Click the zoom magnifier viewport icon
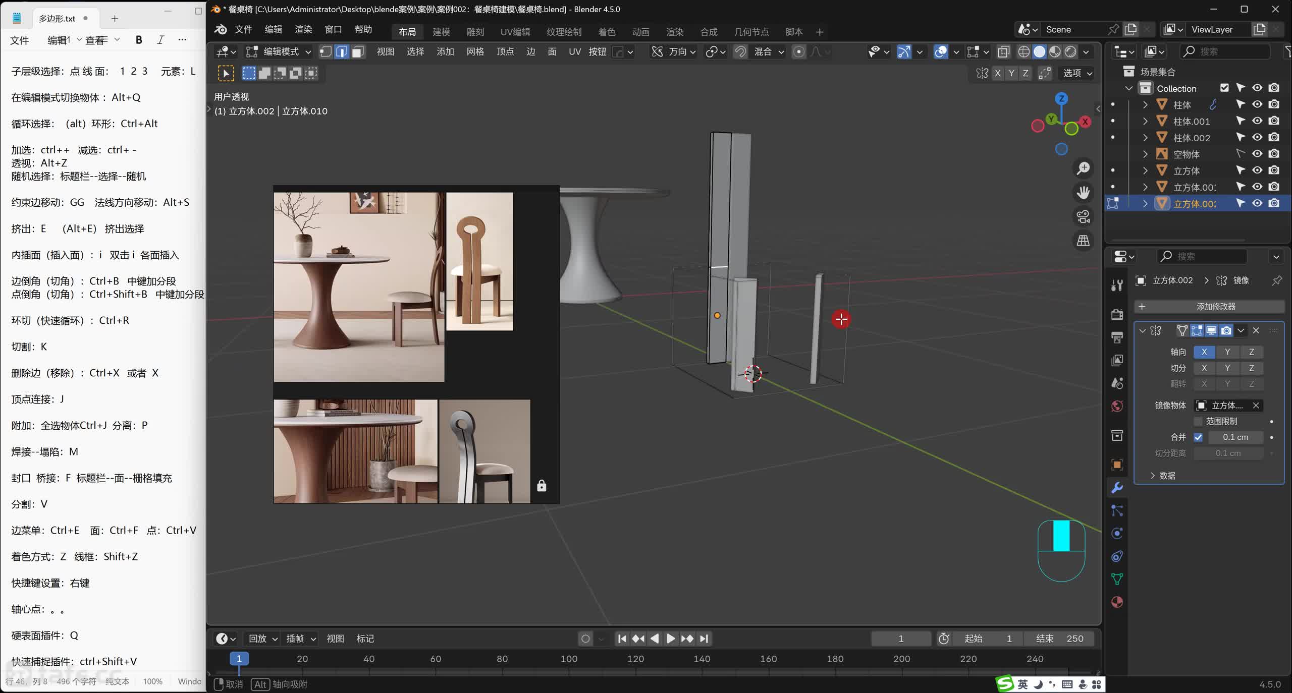Screen dimensions: 1292x693 (x=1083, y=168)
